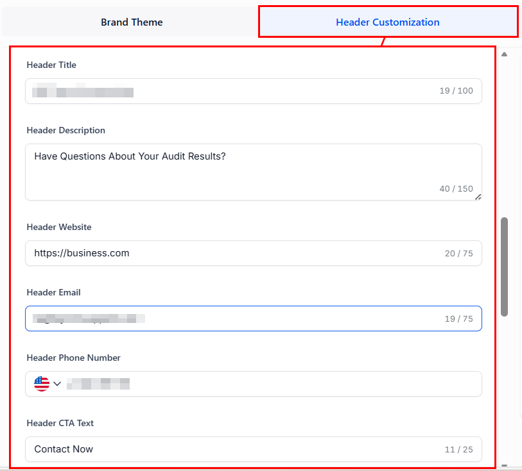Screen dimensions: 522x471
Task: Click the Header CTA Text field
Action: click(254, 449)
